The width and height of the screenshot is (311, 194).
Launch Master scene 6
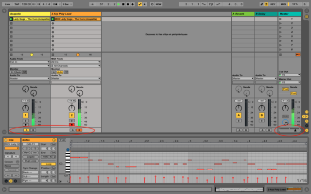tap(280, 41)
